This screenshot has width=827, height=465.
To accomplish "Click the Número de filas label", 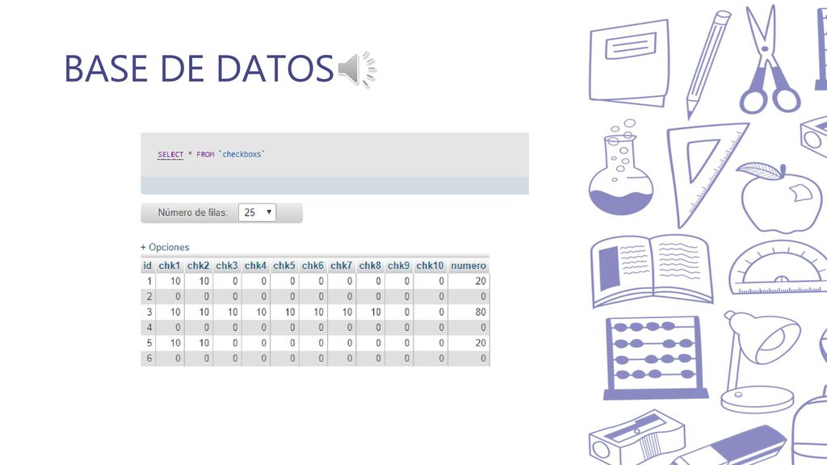I will tap(192, 212).
